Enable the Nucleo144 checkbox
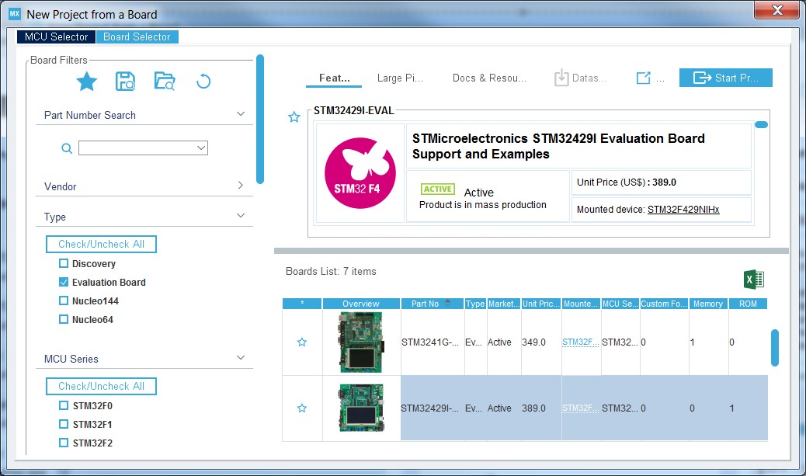Image resolution: width=806 pixels, height=476 pixels. pyautogui.click(x=64, y=301)
